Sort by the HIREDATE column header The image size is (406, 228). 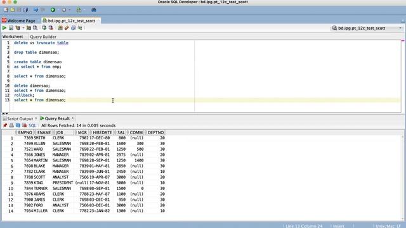pyautogui.click(x=102, y=132)
